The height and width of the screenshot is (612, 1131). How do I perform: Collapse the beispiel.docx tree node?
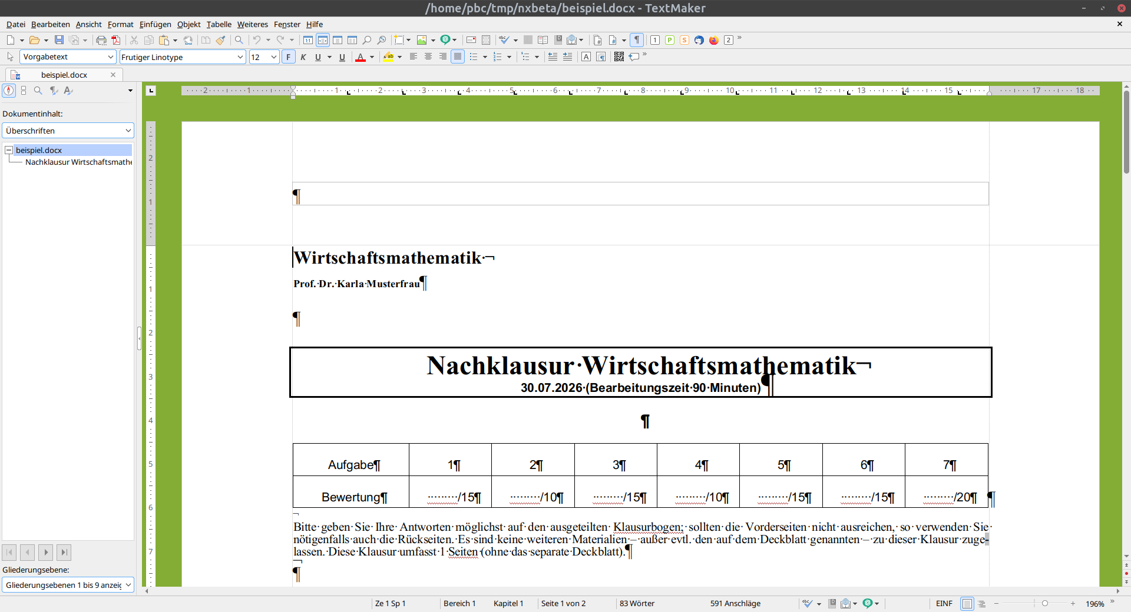[9, 151]
